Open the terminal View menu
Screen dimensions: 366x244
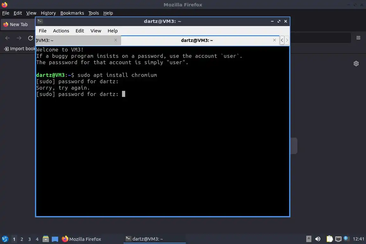click(96, 31)
